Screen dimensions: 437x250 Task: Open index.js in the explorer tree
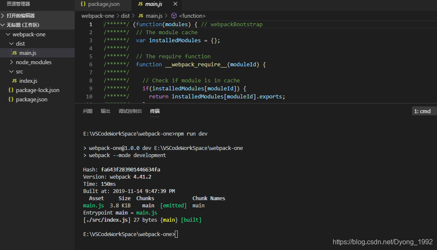[37, 81]
